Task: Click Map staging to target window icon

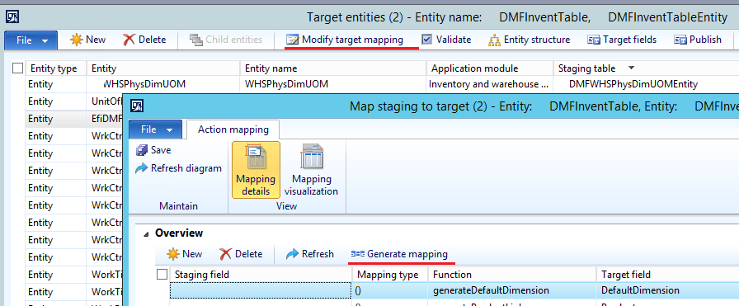Action: (137, 106)
